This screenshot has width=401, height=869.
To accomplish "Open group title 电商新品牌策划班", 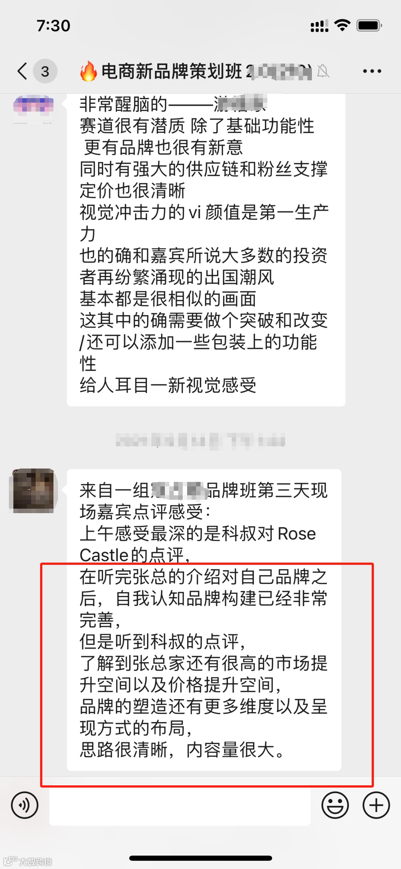I will 171,71.
